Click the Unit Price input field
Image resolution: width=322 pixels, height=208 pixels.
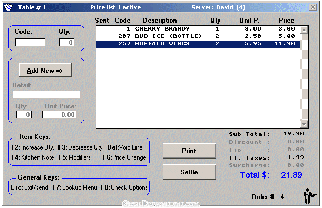click(59, 114)
